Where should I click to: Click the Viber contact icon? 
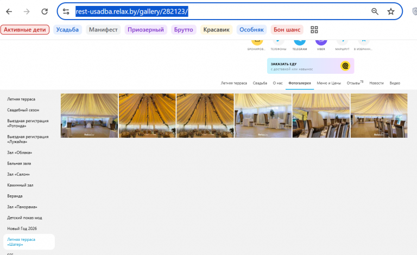[x=321, y=43]
